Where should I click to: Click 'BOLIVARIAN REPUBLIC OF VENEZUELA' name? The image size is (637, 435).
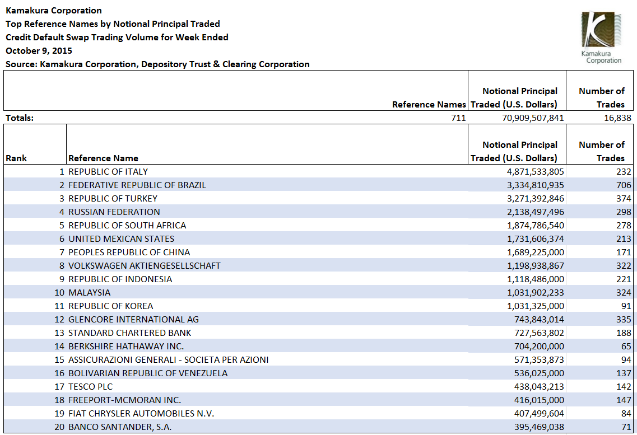(x=148, y=372)
